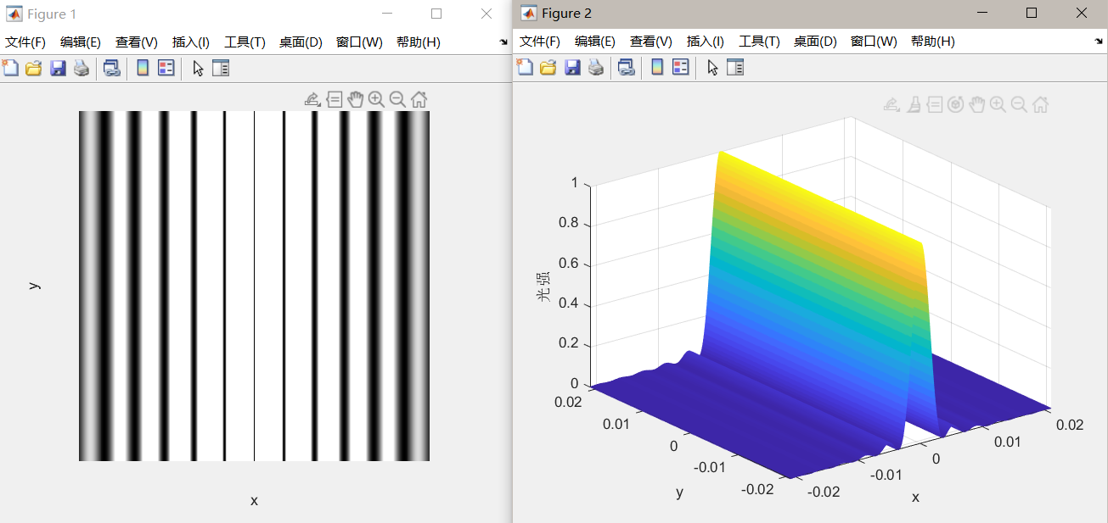This screenshot has height=523, width=1108.
Task: Open 插入(I) menu in Figure 2
Action: click(x=706, y=42)
